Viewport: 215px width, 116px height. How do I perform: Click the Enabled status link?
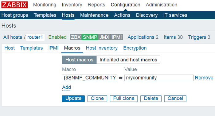[x=57, y=37]
